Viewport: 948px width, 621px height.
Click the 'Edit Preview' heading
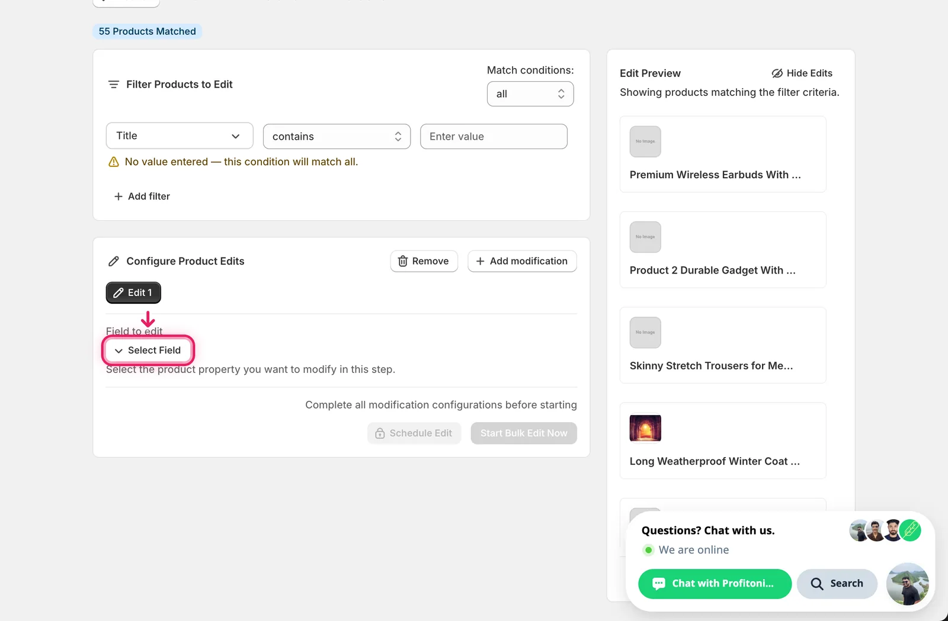[x=650, y=73]
